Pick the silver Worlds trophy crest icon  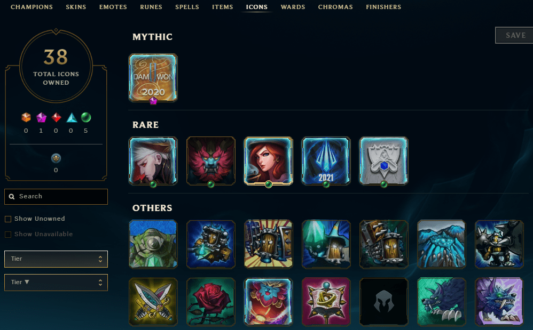point(384,161)
